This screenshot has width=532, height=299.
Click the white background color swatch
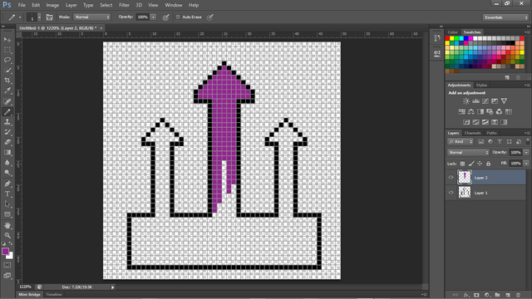point(11,257)
